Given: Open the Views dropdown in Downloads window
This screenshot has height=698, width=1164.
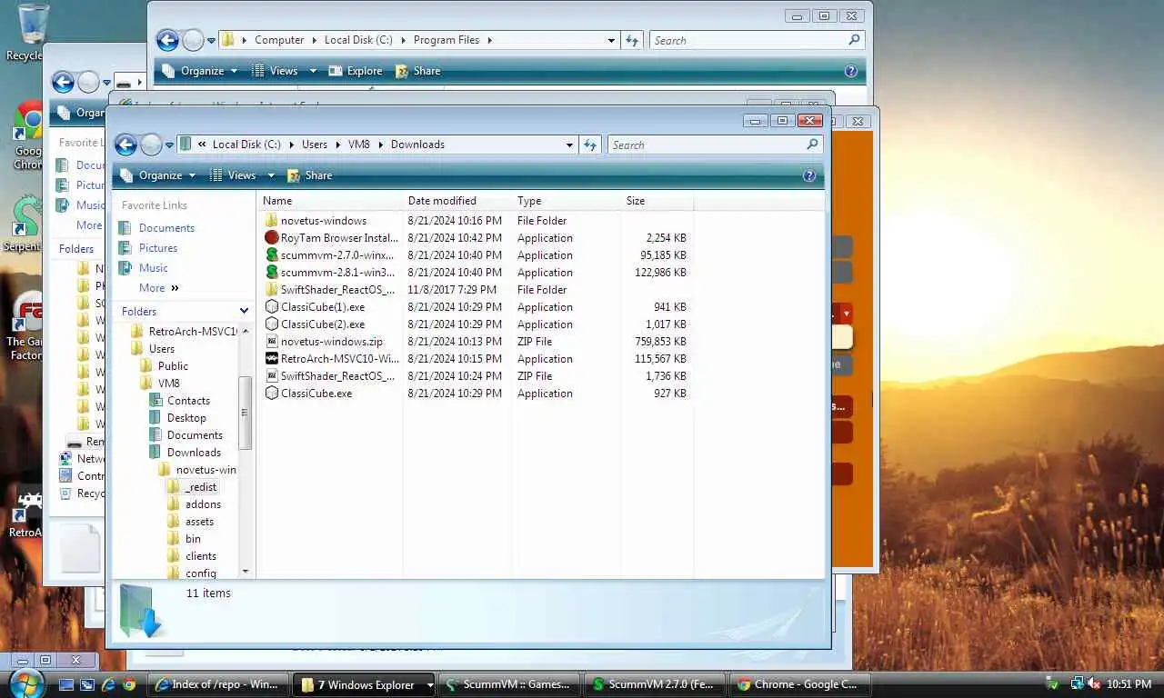Looking at the screenshot, I should (x=271, y=175).
